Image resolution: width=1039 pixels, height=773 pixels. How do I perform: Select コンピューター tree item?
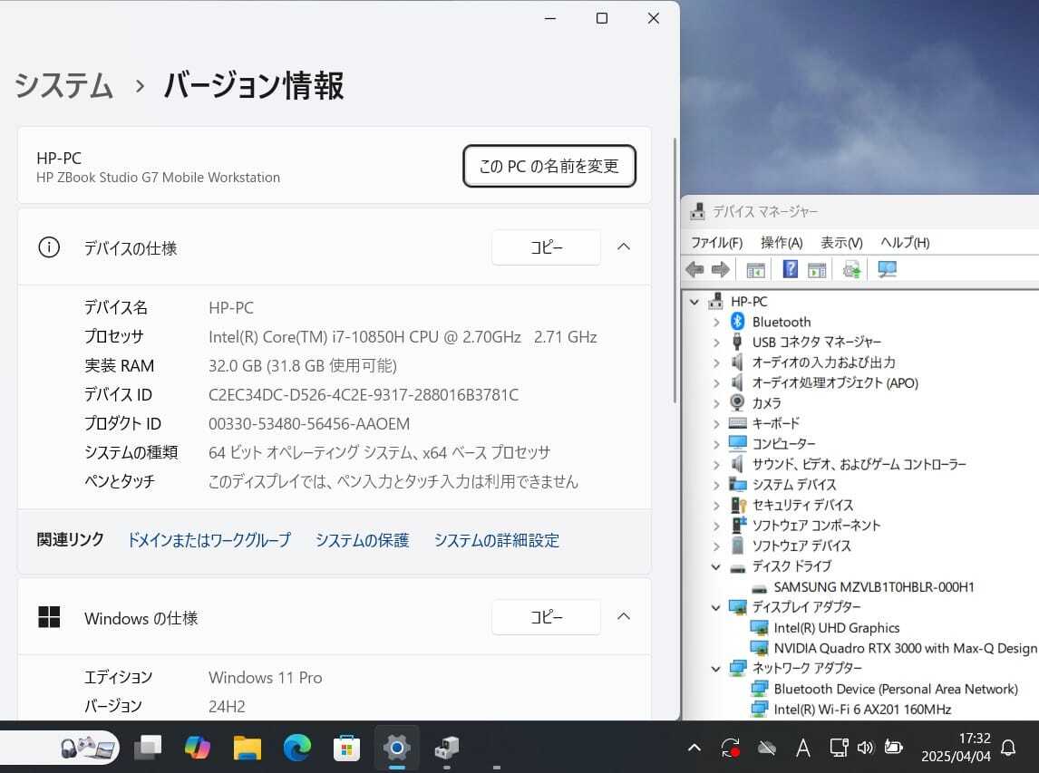tap(784, 444)
